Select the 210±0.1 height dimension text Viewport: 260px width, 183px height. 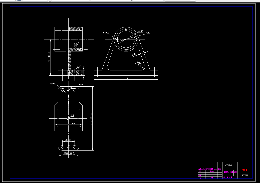coord(49,57)
